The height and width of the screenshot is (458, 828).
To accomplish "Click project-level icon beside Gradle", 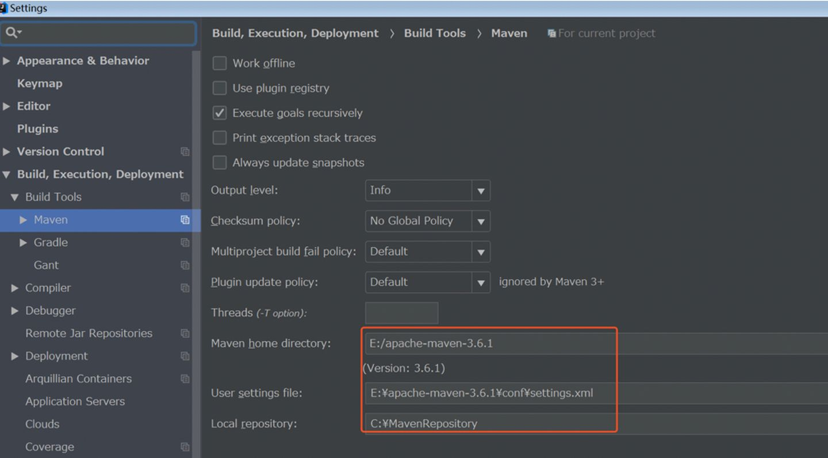I will (185, 243).
